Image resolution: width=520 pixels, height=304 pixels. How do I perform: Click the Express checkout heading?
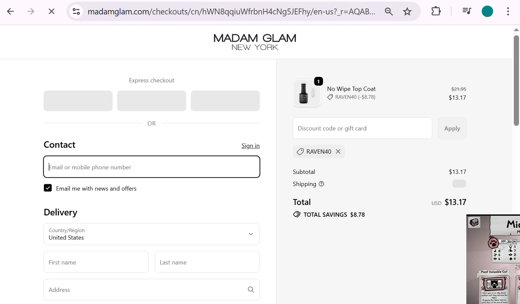(151, 80)
